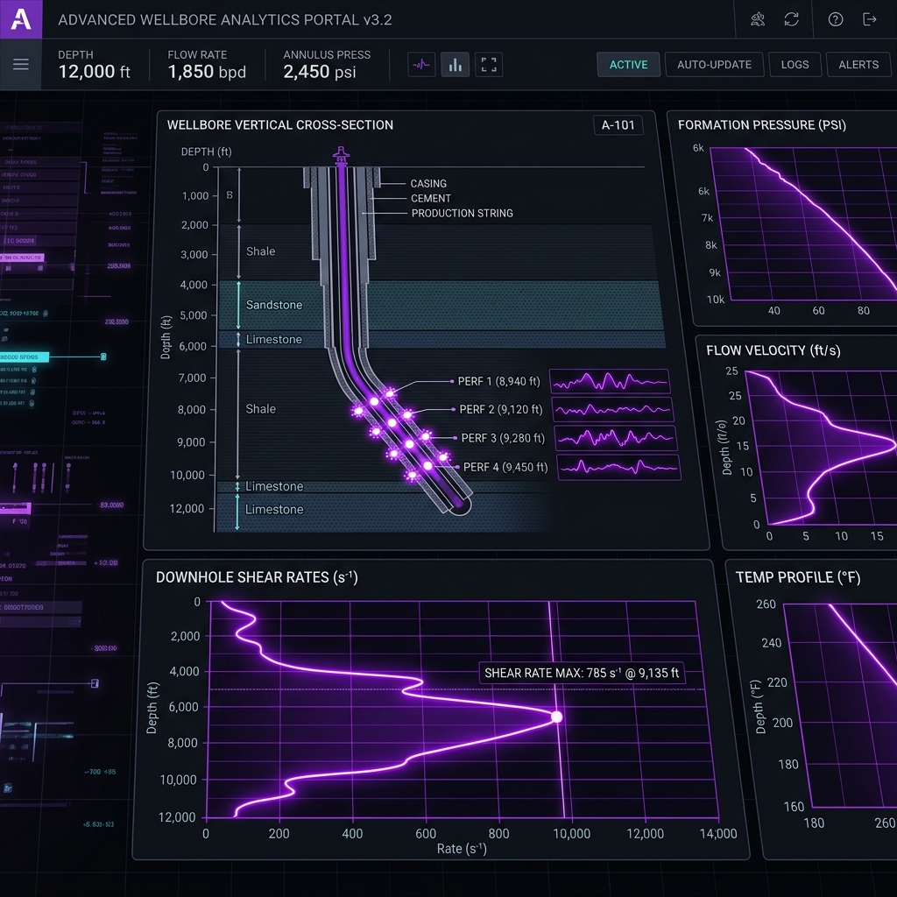Click the refresh sync icon
Screen dimensions: 897x897
pos(791,19)
